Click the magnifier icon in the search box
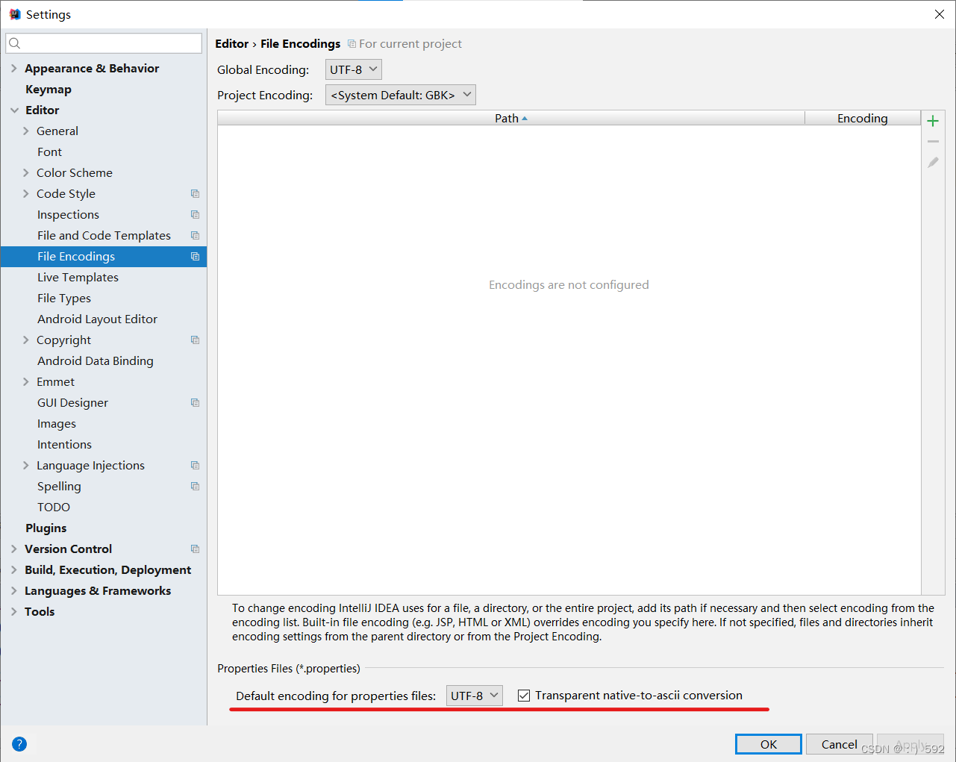The image size is (956, 762). click(x=14, y=43)
